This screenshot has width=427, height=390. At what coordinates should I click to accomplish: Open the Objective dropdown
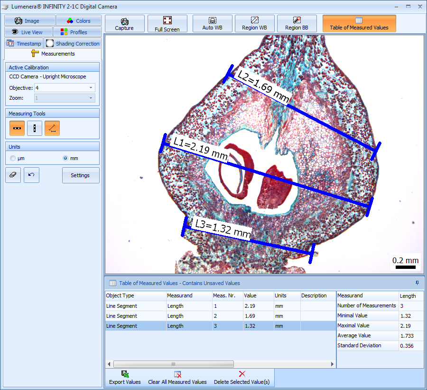pyautogui.click(x=92, y=87)
